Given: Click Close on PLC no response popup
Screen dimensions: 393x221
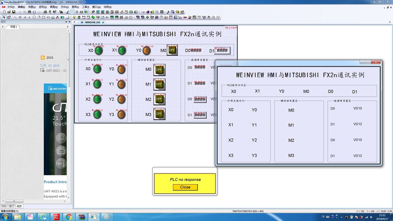Looking at the screenshot, I should (x=185, y=187).
